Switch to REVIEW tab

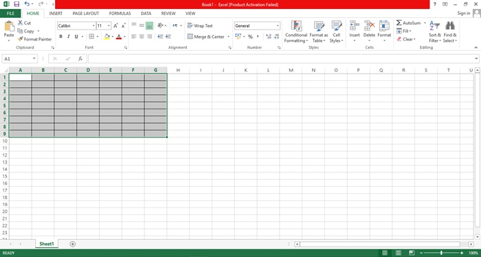[168, 13]
